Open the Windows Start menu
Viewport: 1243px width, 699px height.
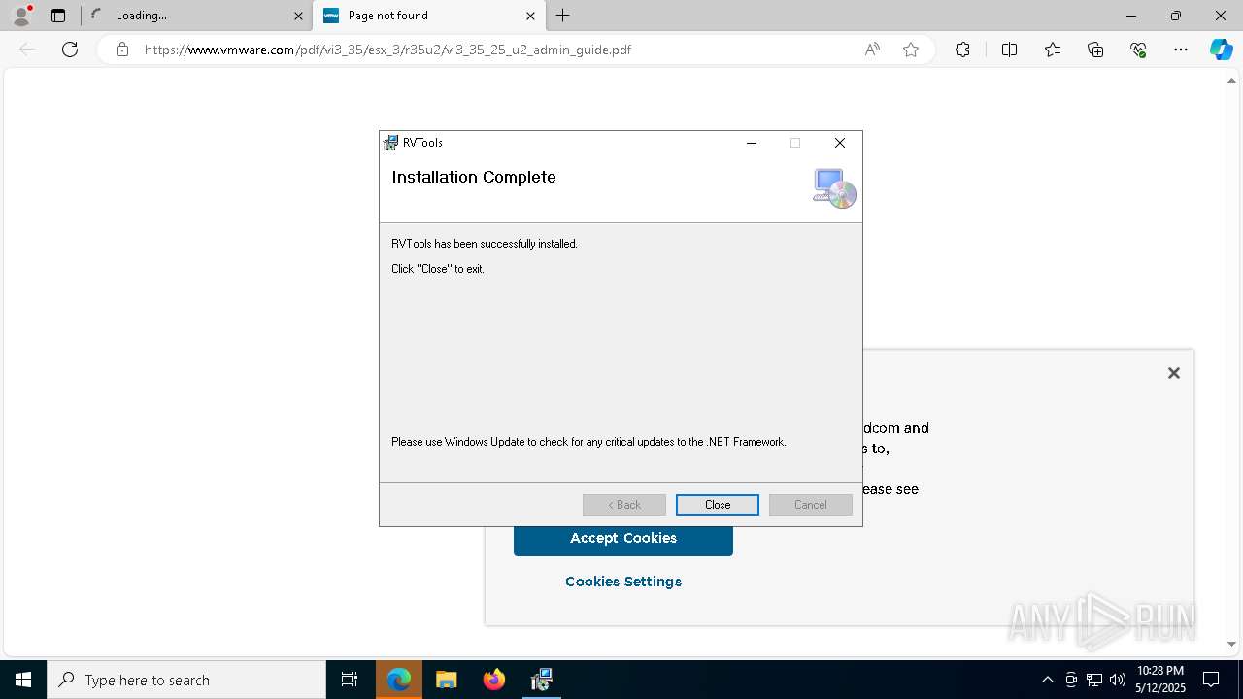coord(23,680)
